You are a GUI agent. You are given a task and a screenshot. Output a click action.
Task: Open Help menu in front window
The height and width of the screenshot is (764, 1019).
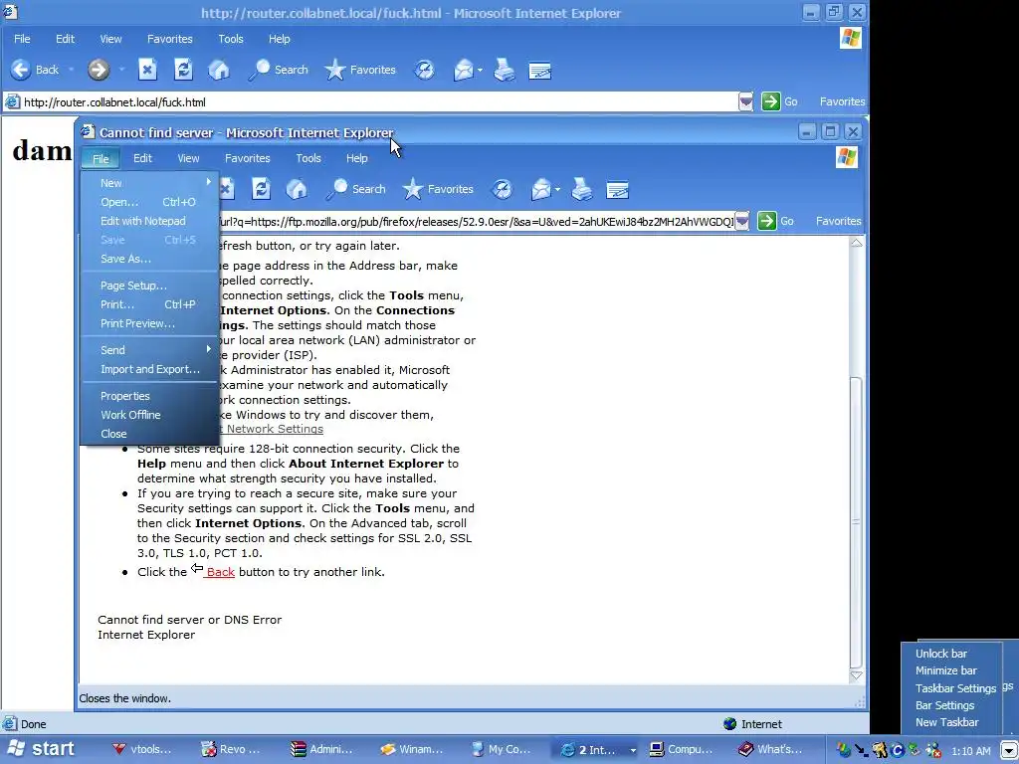(x=357, y=158)
